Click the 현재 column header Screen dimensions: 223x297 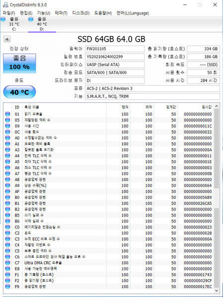tap(118, 107)
